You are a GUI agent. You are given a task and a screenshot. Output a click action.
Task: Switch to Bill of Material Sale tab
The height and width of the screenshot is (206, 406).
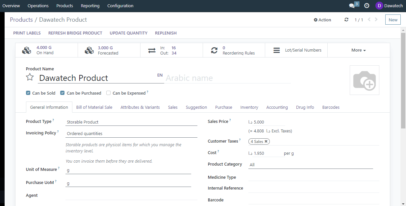(94, 107)
